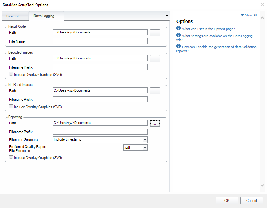267x208 pixels.
Task: Click the help icon beside the Data Logging settings question
Action: (x=179, y=35)
